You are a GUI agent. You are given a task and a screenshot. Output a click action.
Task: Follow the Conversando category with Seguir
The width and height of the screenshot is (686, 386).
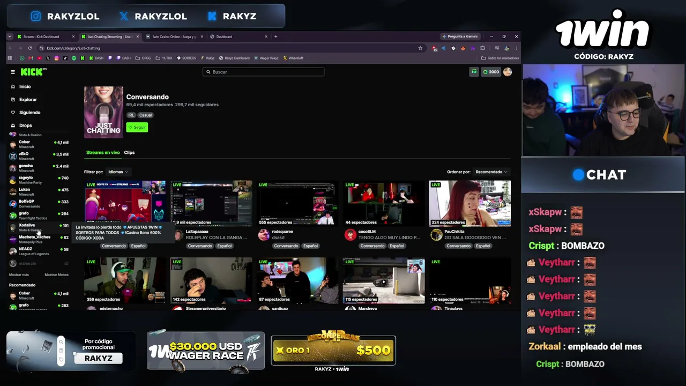click(137, 127)
